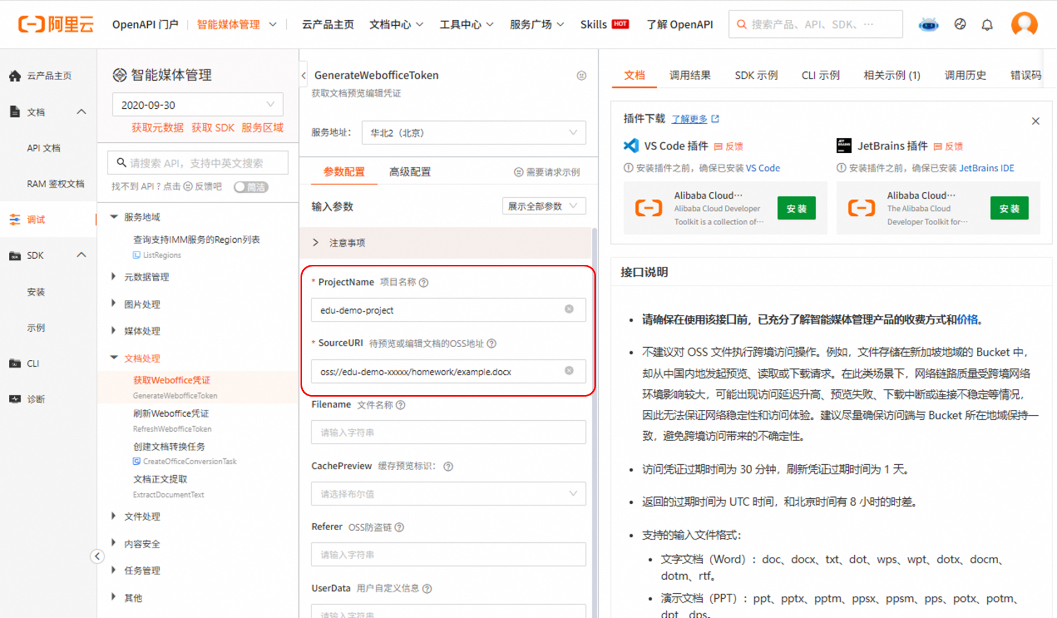
Task: Click the dashboard gauge icon in header
Action: click(960, 24)
